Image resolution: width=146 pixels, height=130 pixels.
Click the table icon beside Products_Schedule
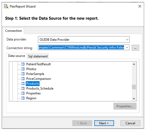pyautogui.click(x=23, y=88)
